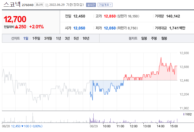Click the blue down-triangle by 100
The image size is (194, 132).
point(23,126)
